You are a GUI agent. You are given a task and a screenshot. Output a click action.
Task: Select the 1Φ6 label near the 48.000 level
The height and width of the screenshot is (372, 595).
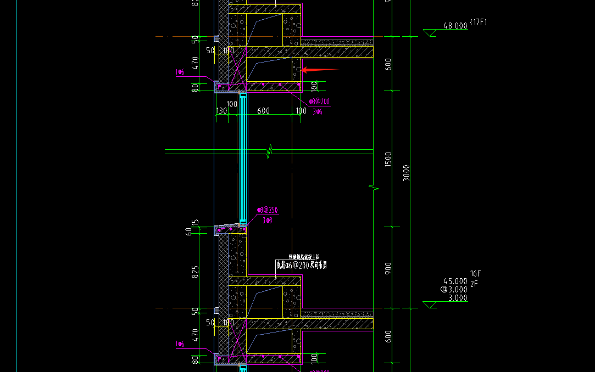(180, 72)
